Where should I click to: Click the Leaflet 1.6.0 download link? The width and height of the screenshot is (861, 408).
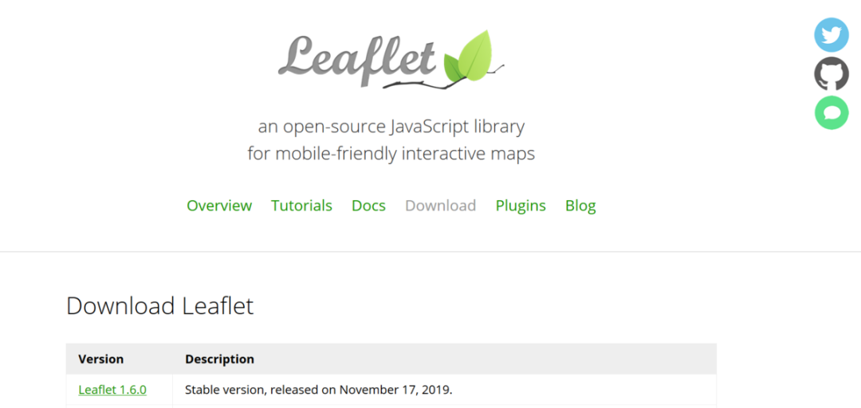pyautogui.click(x=112, y=390)
